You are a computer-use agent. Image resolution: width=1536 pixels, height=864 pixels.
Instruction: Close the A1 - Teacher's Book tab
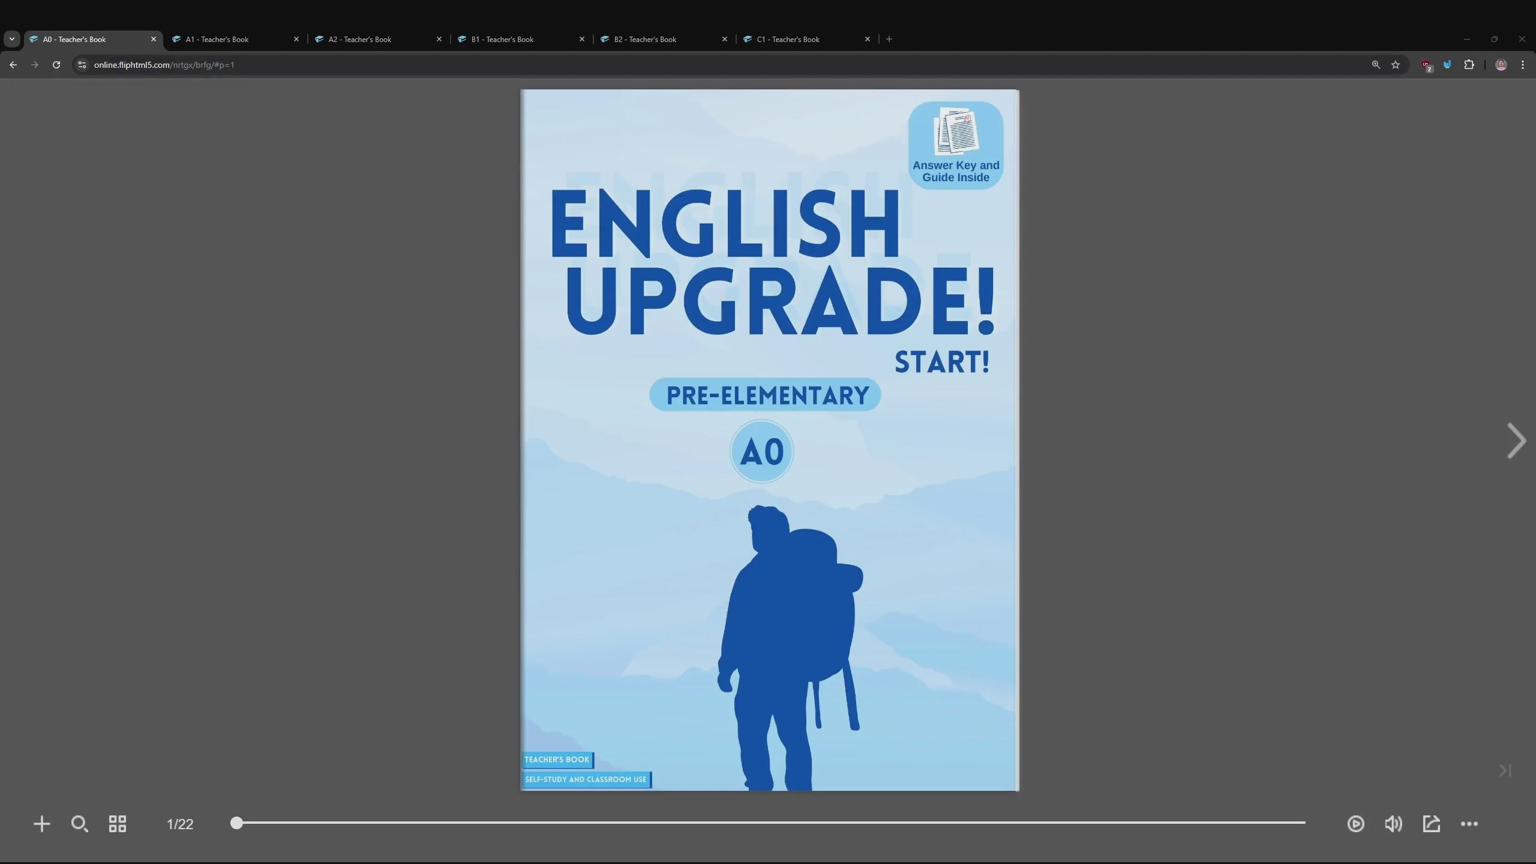tap(296, 40)
